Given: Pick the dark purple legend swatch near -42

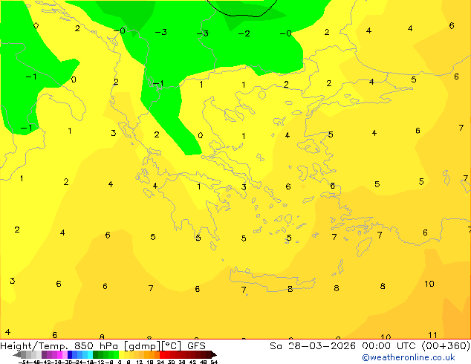Looking at the screenshot, I should 44,354.
